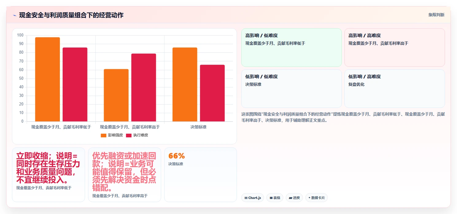Image resolution: width=457 pixels, height=214 pixels.
Task: Click the 象限判断 label in the header
Action: [436, 15]
